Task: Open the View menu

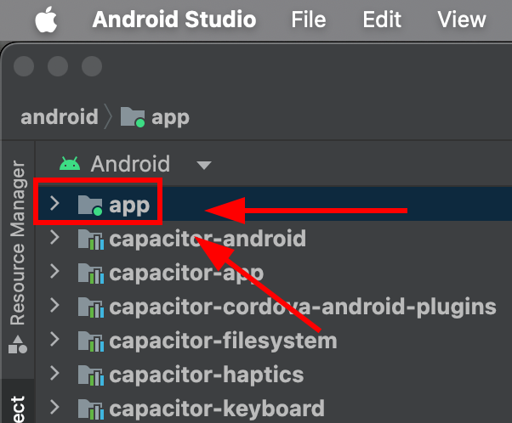Action: coord(461,20)
